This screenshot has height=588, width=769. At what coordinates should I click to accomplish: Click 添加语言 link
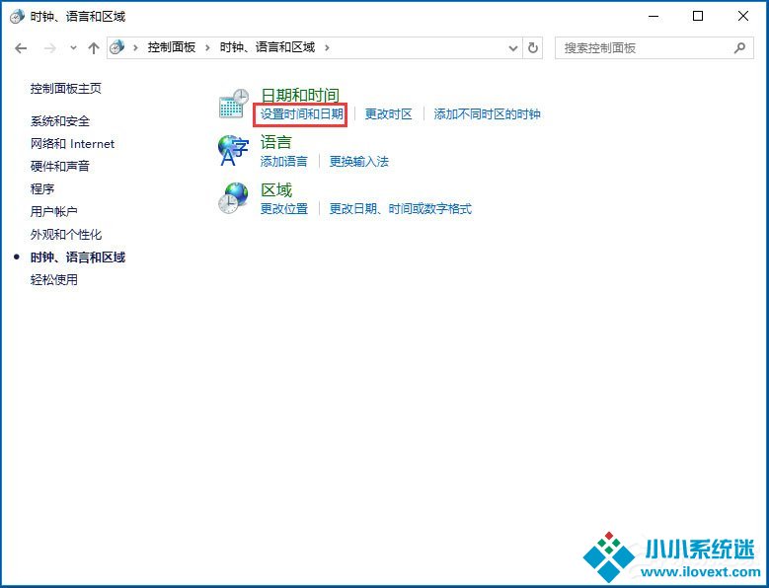pyautogui.click(x=284, y=161)
